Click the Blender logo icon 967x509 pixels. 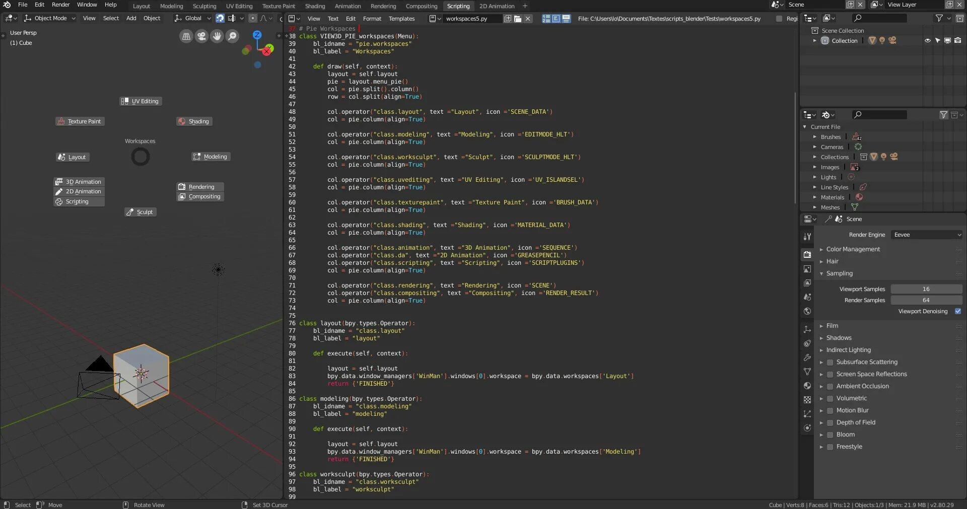click(7, 5)
